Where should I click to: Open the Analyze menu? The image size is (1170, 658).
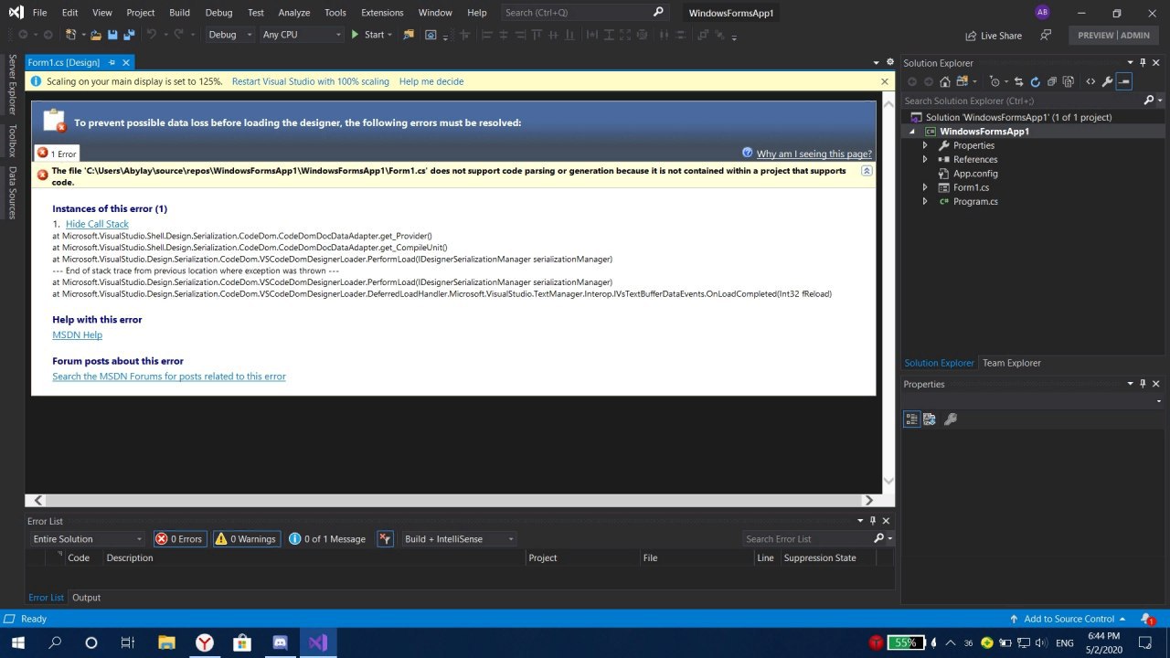pos(294,13)
